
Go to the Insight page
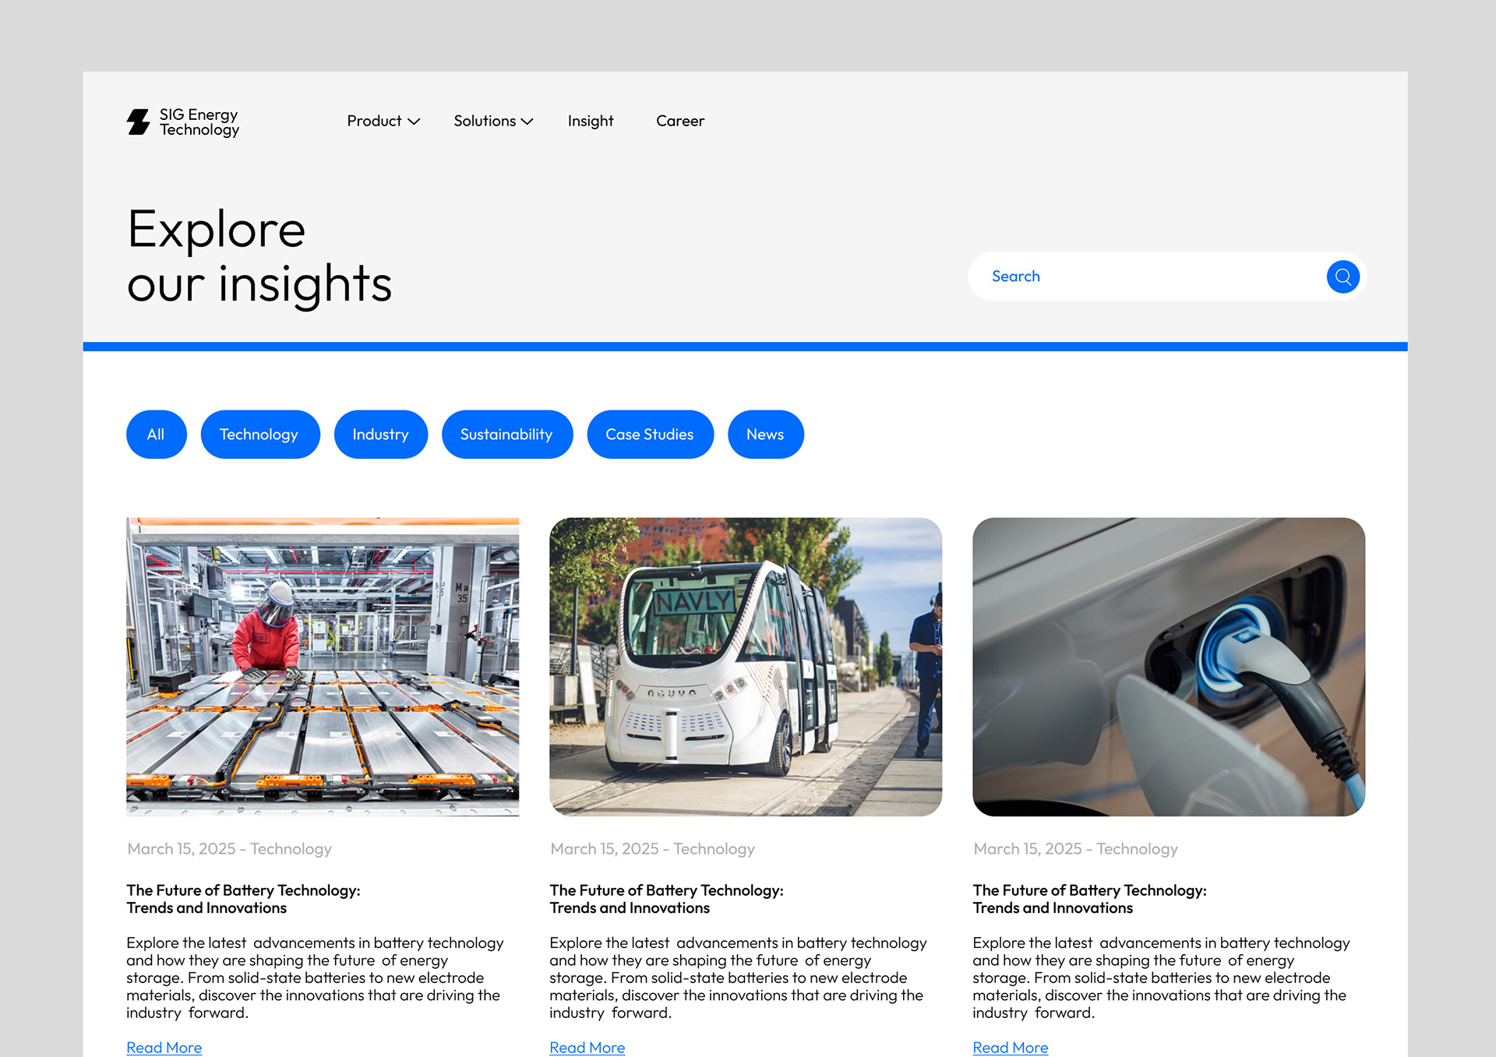(x=591, y=121)
